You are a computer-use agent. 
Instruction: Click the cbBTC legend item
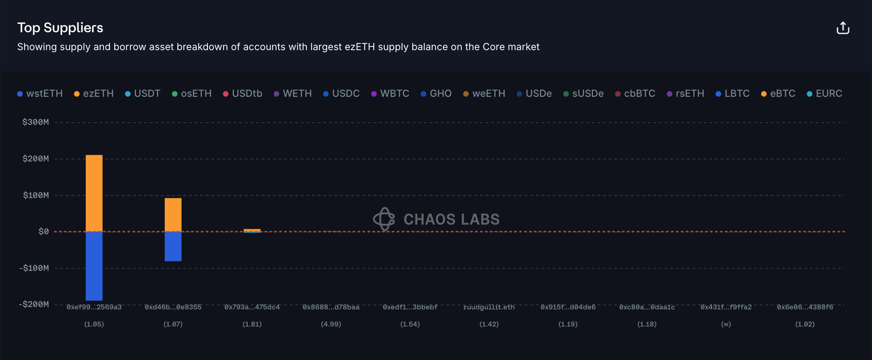coord(635,94)
